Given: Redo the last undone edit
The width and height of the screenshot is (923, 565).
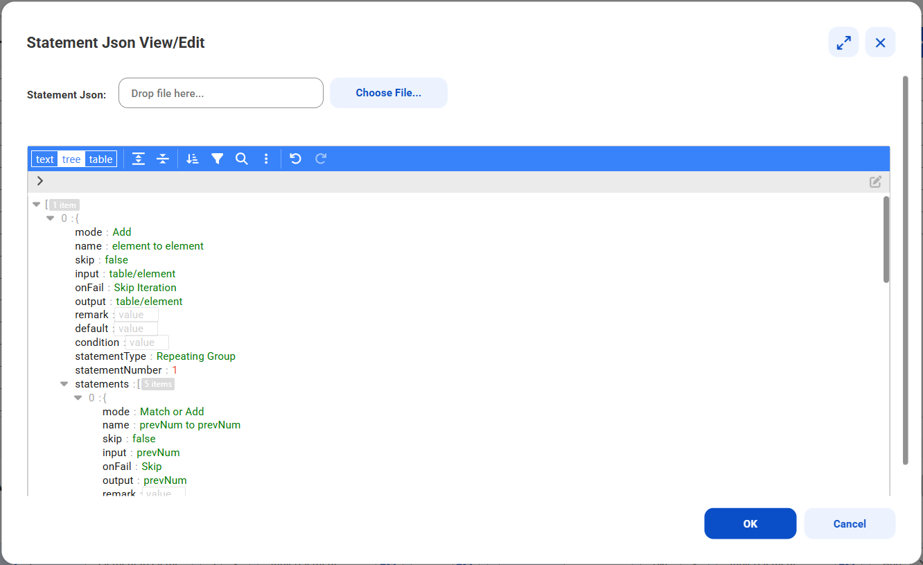Looking at the screenshot, I should click(x=321, y=159).
